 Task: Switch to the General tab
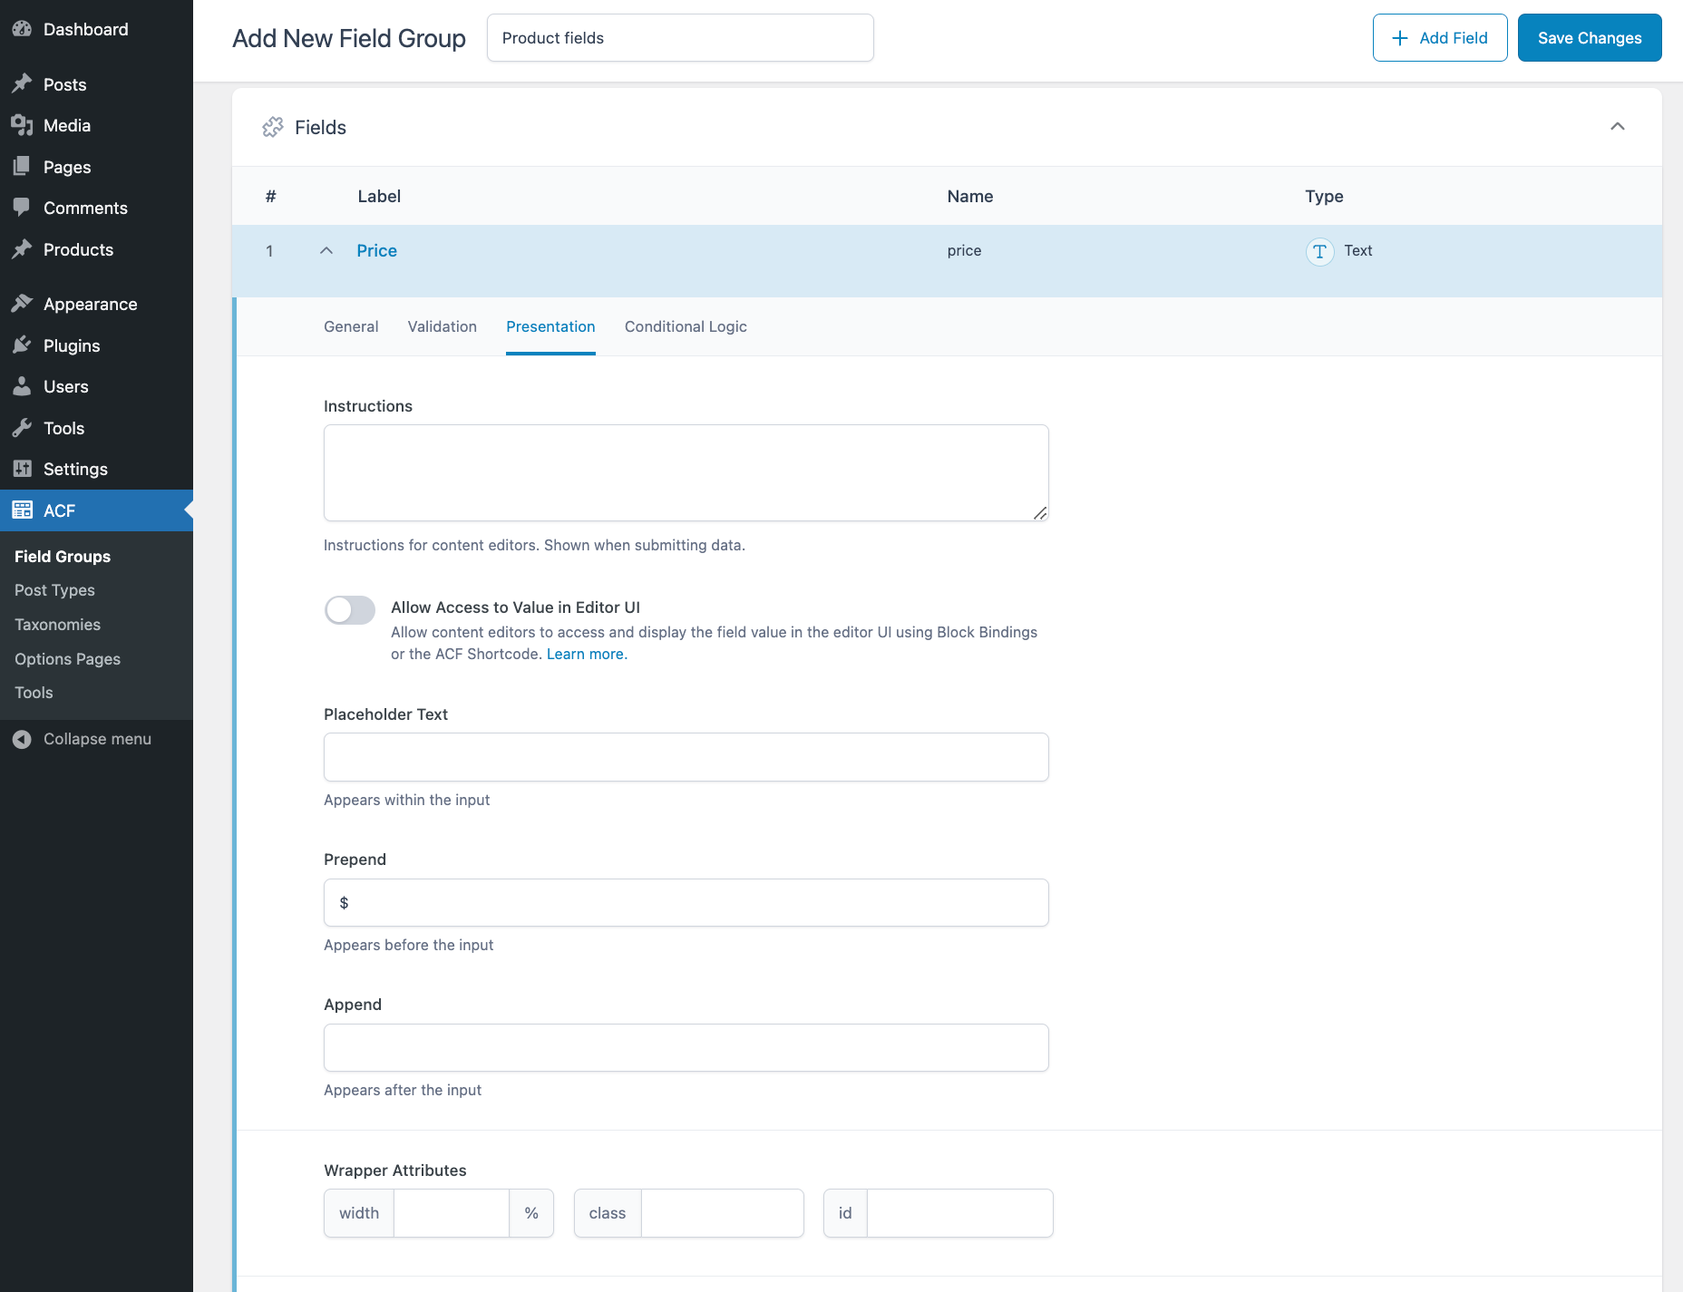(351, 326)
